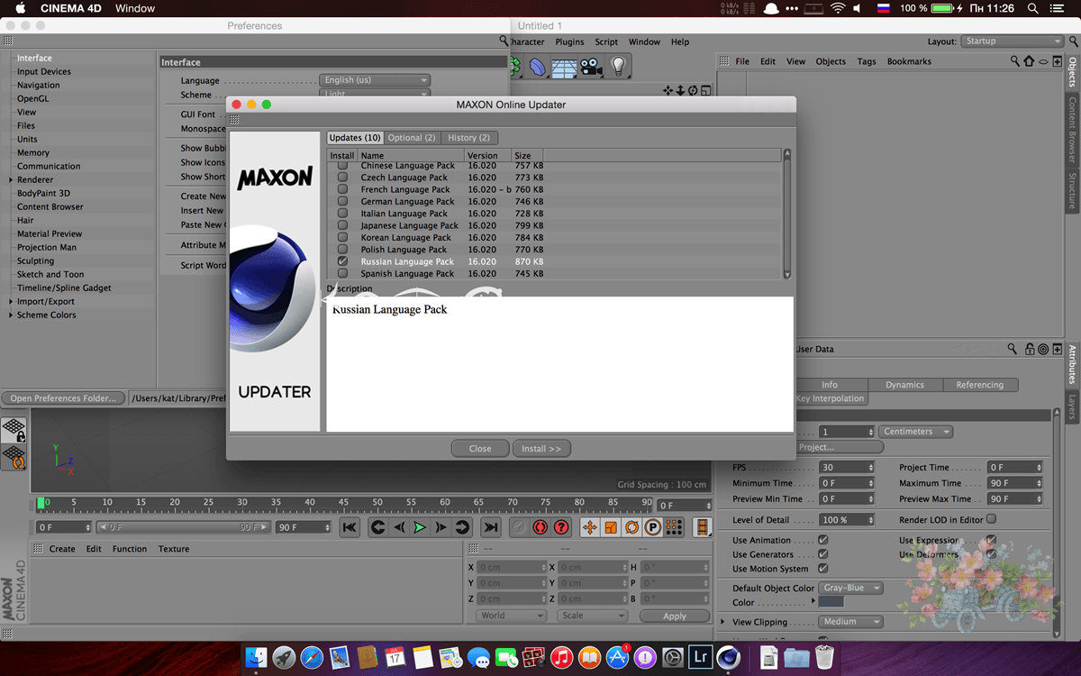Go to next frame button

coord(441,527)
